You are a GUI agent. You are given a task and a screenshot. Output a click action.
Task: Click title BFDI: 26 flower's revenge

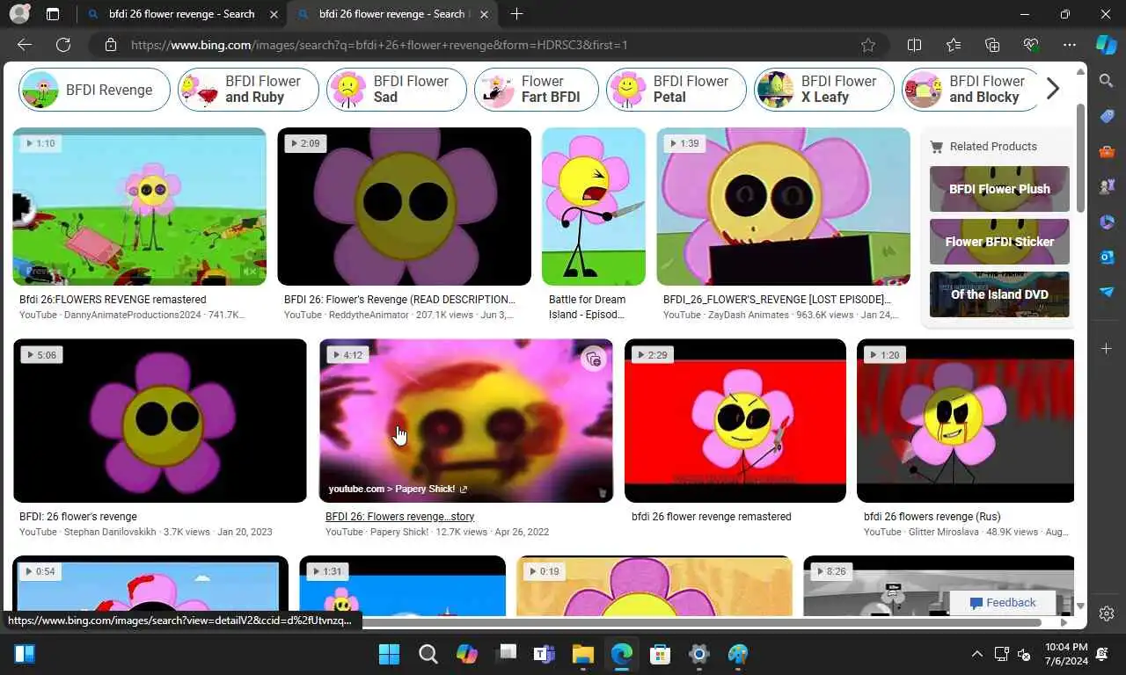pyautogui.click(x=78, y=517)
